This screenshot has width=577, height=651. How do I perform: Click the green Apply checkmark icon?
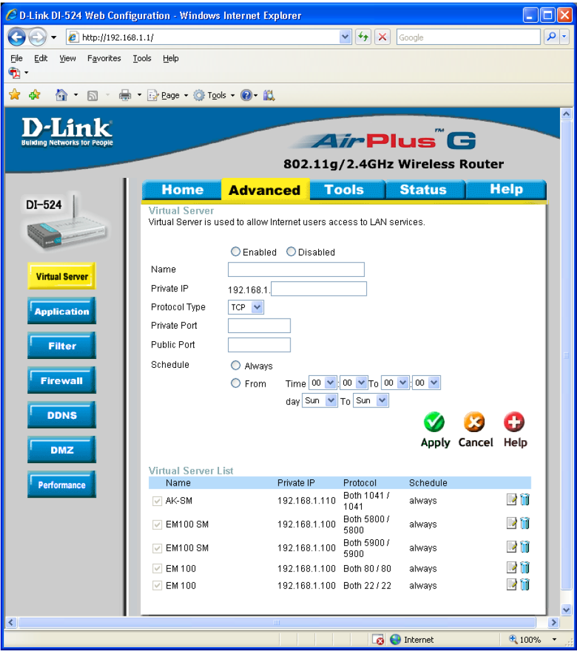[434, 422]
